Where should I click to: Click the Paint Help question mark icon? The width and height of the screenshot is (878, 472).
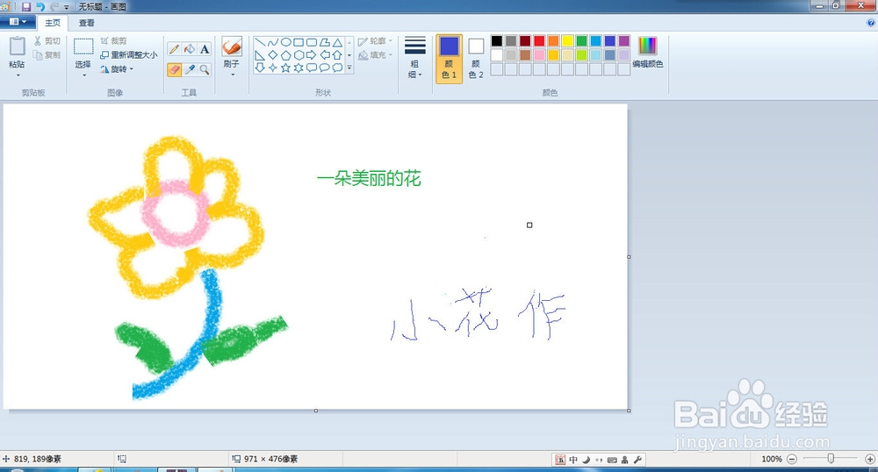click(x=871, y=23)
